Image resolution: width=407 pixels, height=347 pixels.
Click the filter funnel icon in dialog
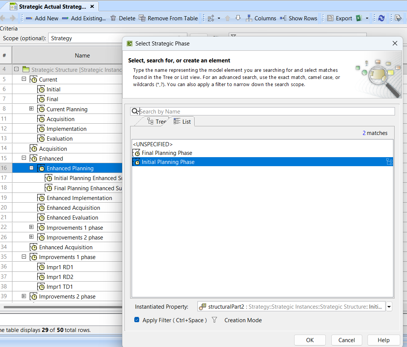[214, 320]
